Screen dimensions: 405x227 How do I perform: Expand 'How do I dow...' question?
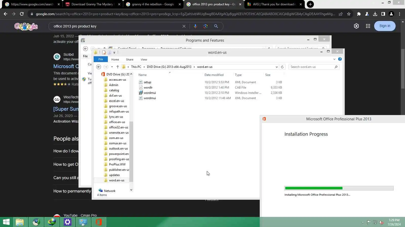click(x=66, y=151)
